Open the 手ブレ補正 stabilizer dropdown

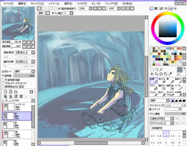pos(71,13)
